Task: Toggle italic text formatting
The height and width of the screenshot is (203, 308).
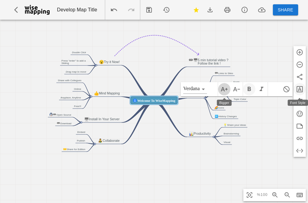Action: (x=261, y=89)
